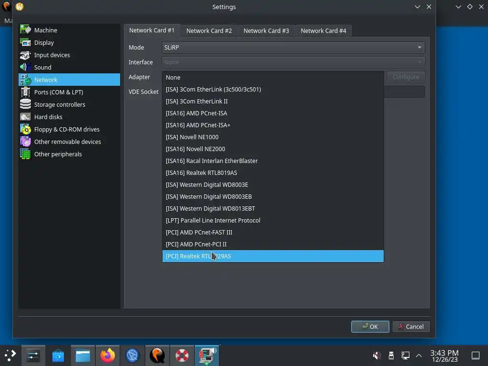Switch to Network Card #2 tab
Image resolution: width=488 pixels, height=366 pixels.
[x=209, y=31]
